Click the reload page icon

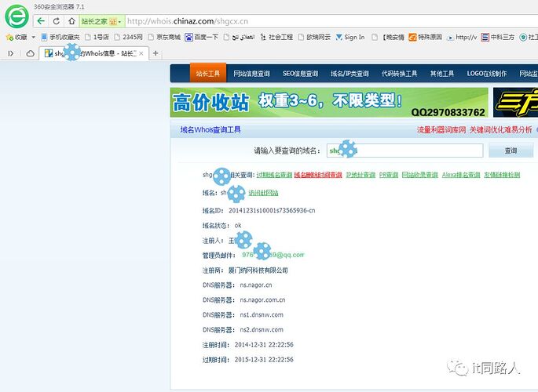(57, 21)
